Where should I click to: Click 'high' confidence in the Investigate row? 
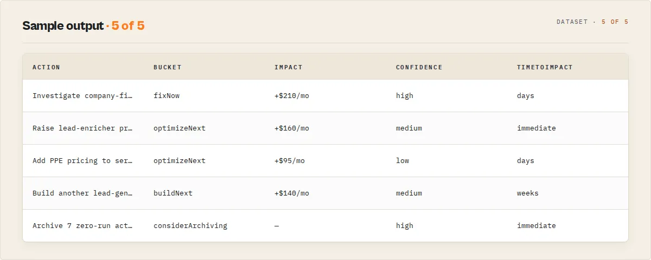coord(405,96)
